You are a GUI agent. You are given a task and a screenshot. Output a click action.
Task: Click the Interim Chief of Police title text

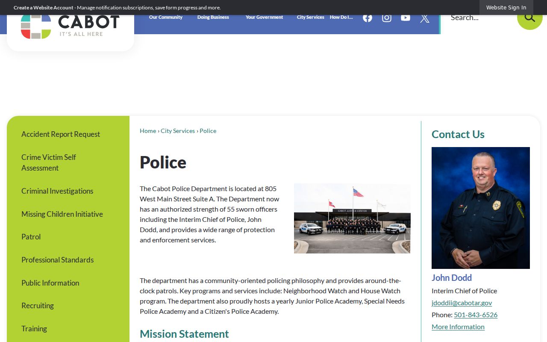click(464, 291)
